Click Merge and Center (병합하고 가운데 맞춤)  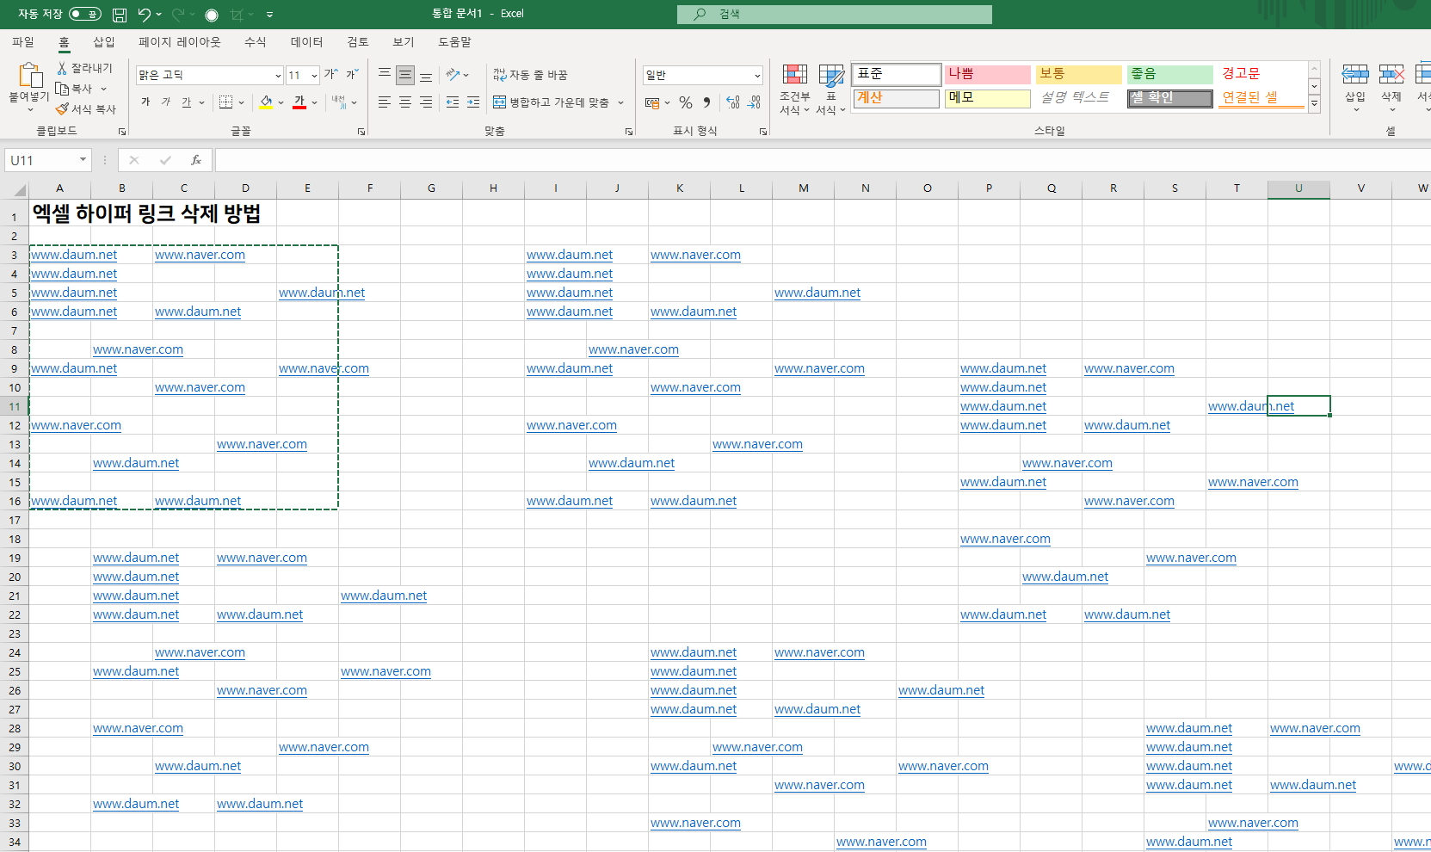pyautogui.click(x=552, y=102)
